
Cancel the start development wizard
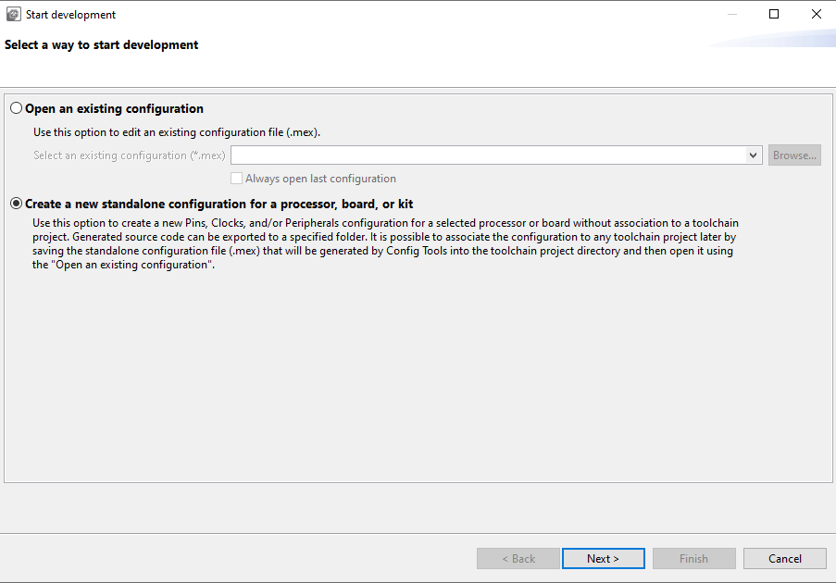coord(785,558)
